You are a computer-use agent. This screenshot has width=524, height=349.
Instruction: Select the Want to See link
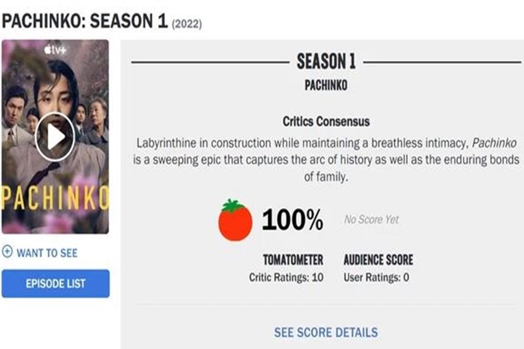[x=47, y=253]
